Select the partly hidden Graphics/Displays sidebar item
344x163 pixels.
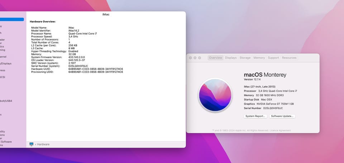click(x=6, y=63)
